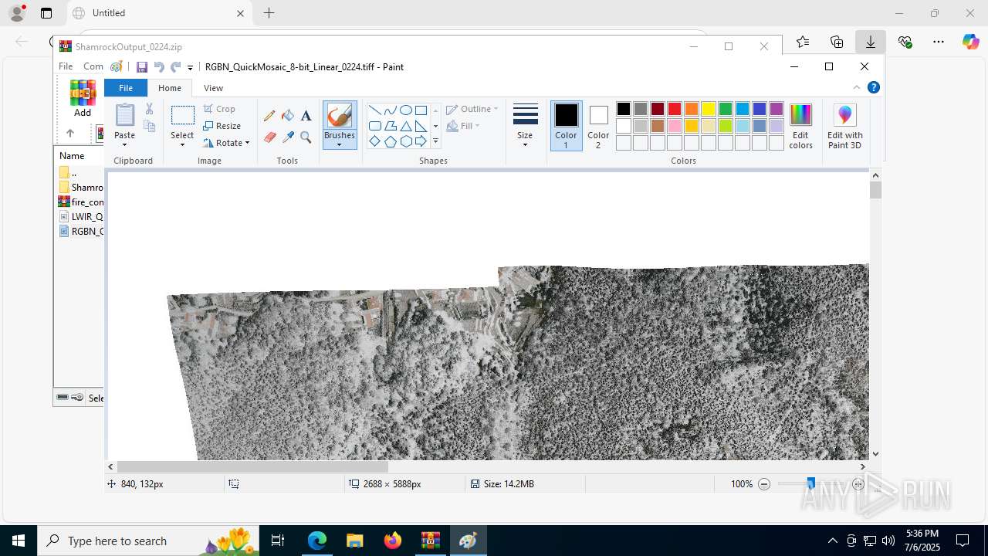Click the Select rectangle tool
Screen dimensions: 988x556
click(x=182, y=116)
